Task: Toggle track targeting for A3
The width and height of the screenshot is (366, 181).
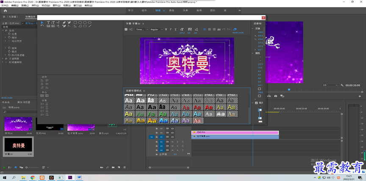Action: tap(161, 150)
